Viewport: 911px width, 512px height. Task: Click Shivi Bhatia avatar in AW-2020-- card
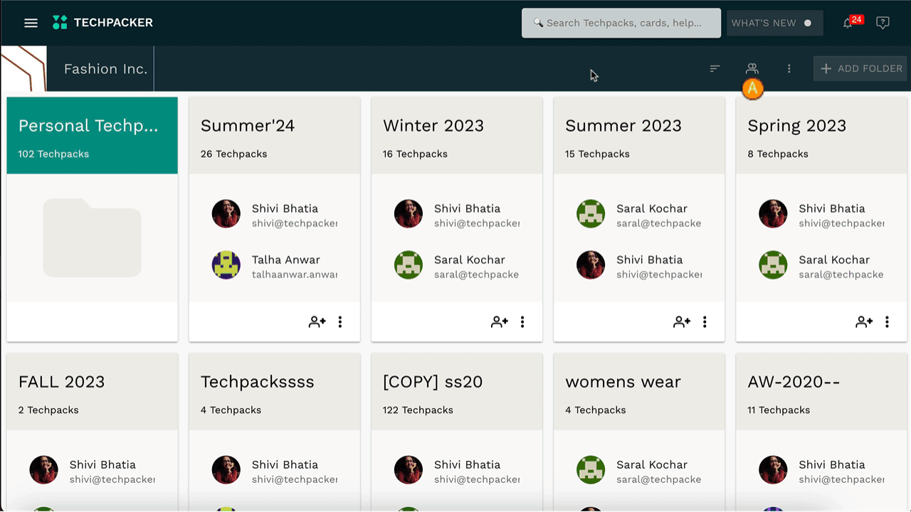tap(773, 469)
